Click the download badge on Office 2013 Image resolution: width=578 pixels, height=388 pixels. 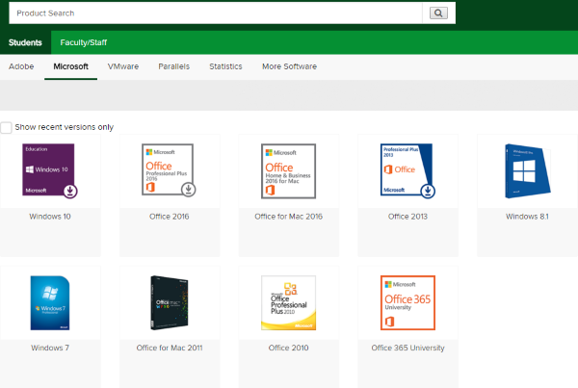tap(428, 191)
